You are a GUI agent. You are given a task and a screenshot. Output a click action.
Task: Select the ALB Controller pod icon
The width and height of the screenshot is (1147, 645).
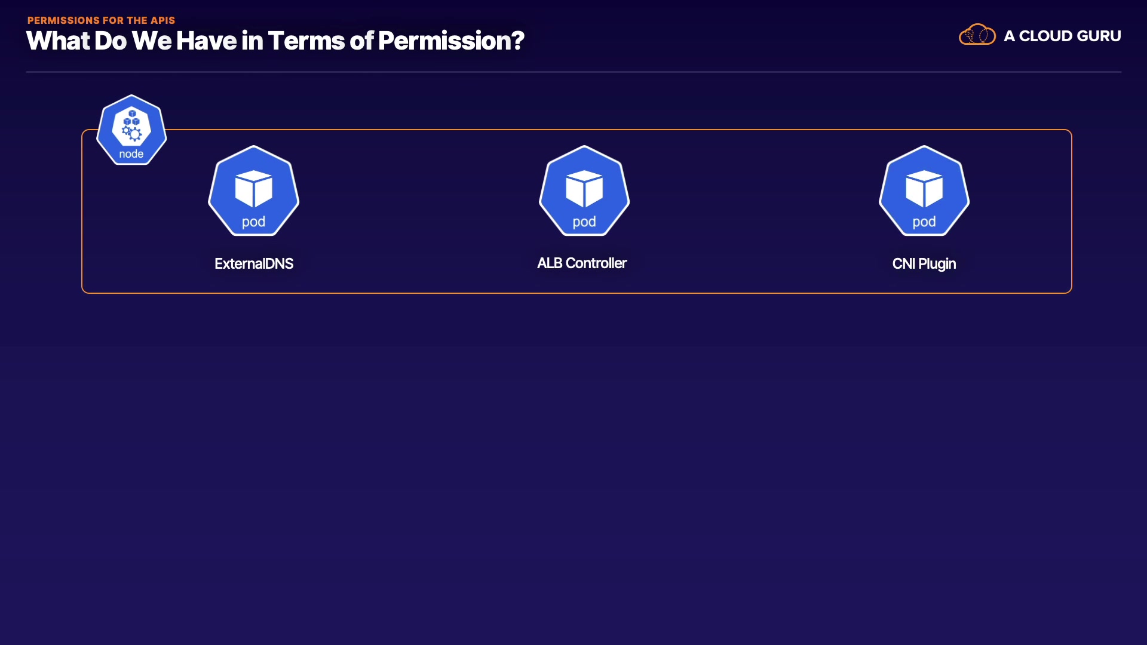(584, 191)
